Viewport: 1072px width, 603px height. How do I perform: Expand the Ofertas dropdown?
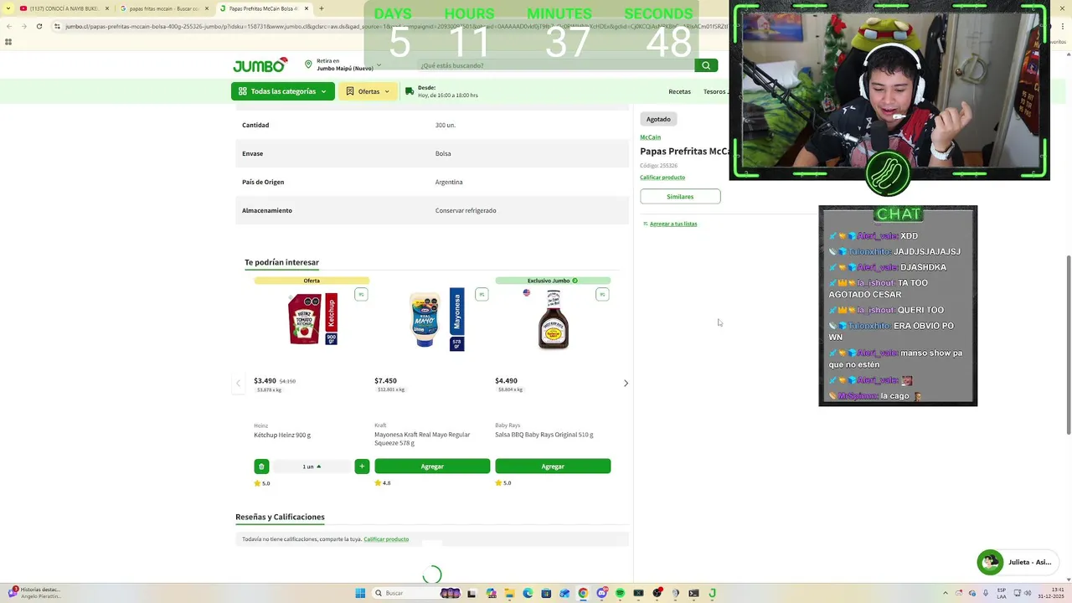(x=368, y=91)
